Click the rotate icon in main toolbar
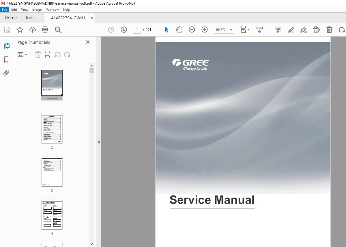This screenshot has width=346, height=247. point(342,29)
